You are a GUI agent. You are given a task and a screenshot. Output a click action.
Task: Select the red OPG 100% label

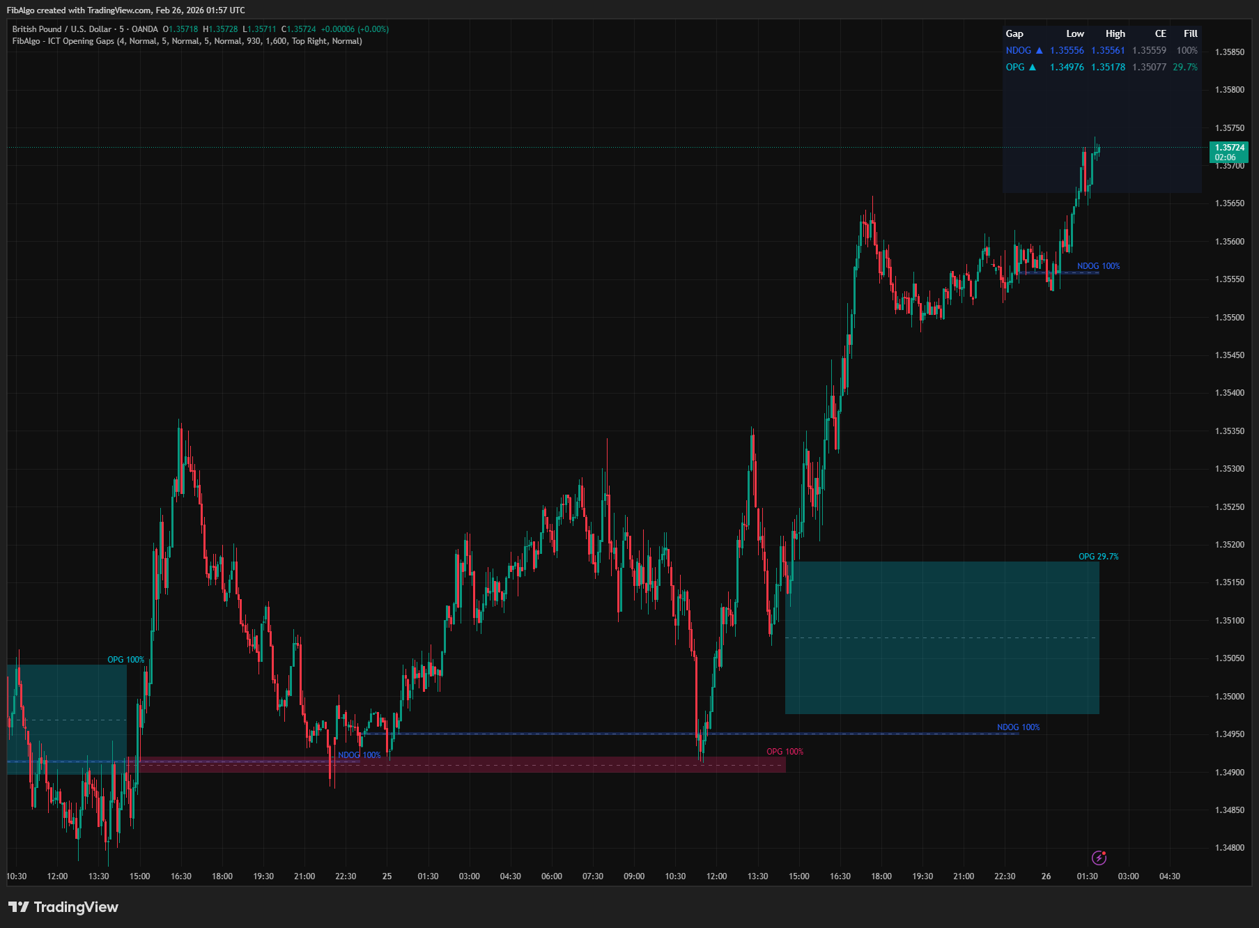click(785, 752)
